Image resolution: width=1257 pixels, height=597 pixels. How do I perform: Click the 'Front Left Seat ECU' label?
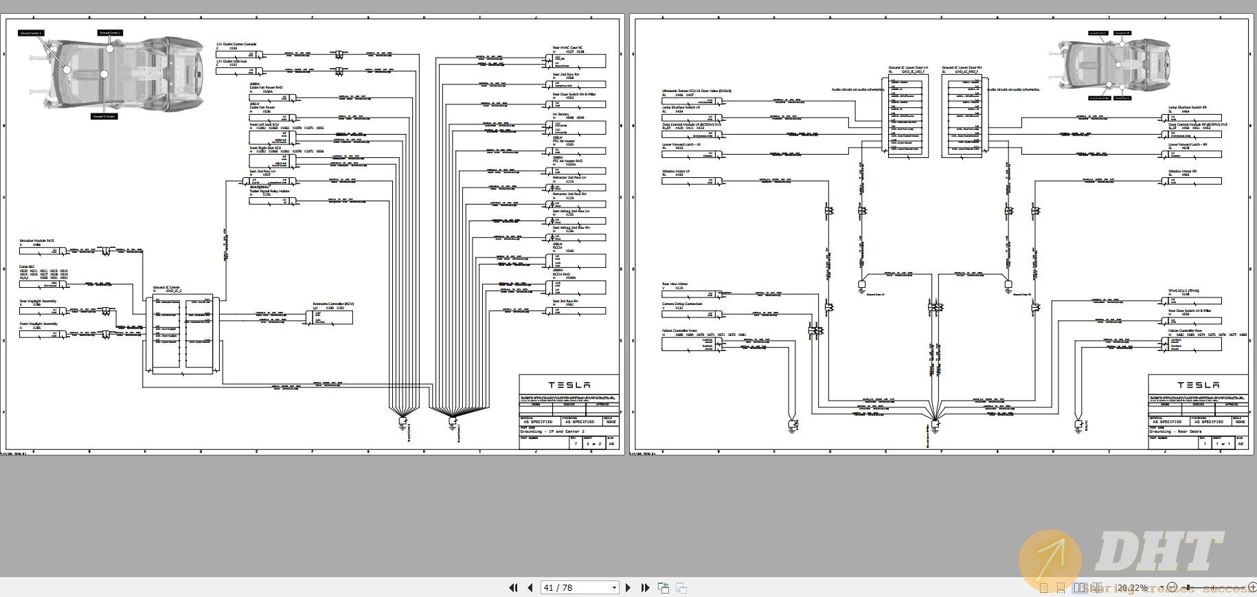pos(264,124)
